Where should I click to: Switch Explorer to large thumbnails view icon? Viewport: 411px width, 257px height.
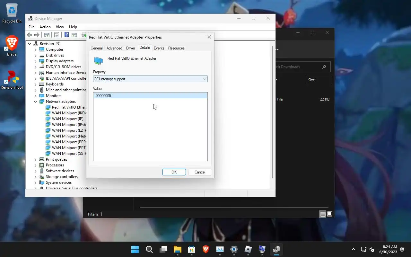330,214
